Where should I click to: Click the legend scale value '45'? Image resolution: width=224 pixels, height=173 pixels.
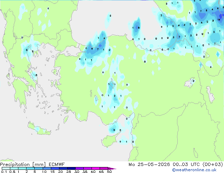click(x=101, y=172)
